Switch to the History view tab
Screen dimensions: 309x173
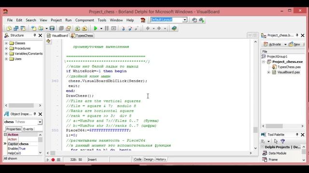(x=161, y=160)
